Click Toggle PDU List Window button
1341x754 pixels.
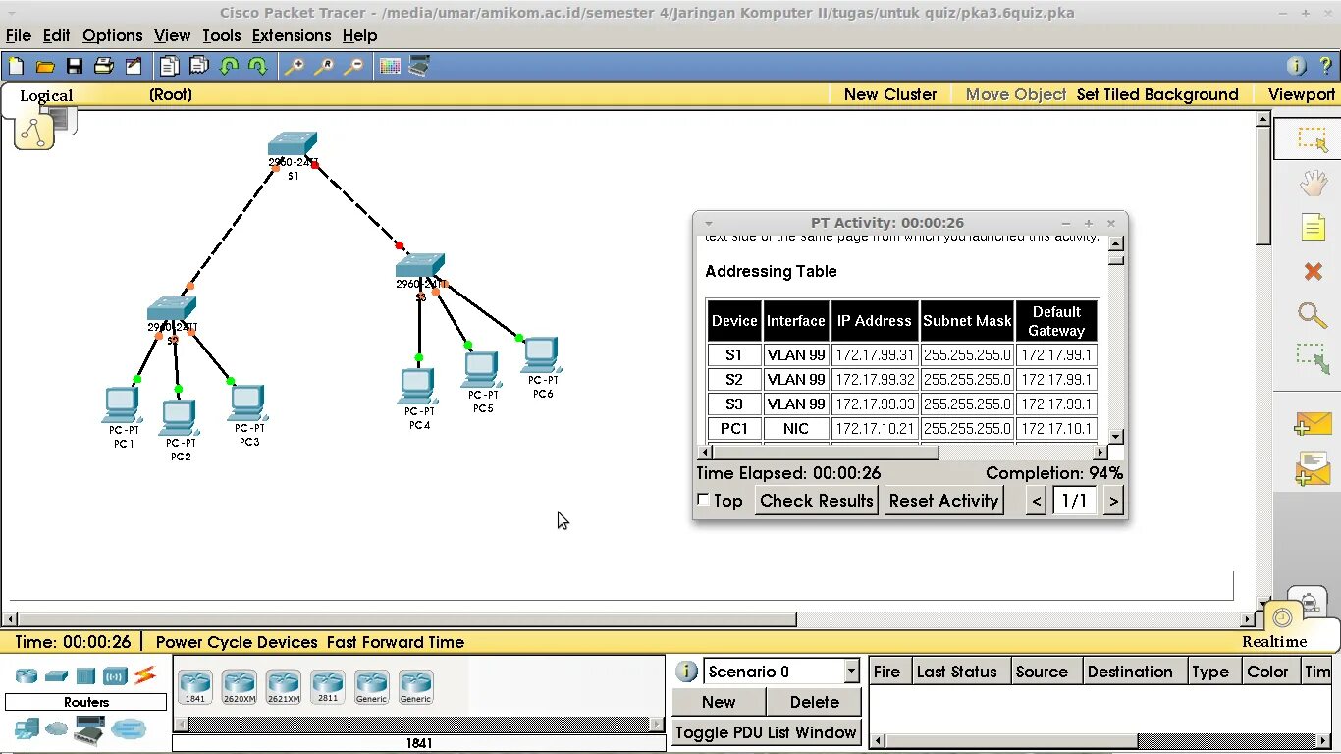[766, 732]
